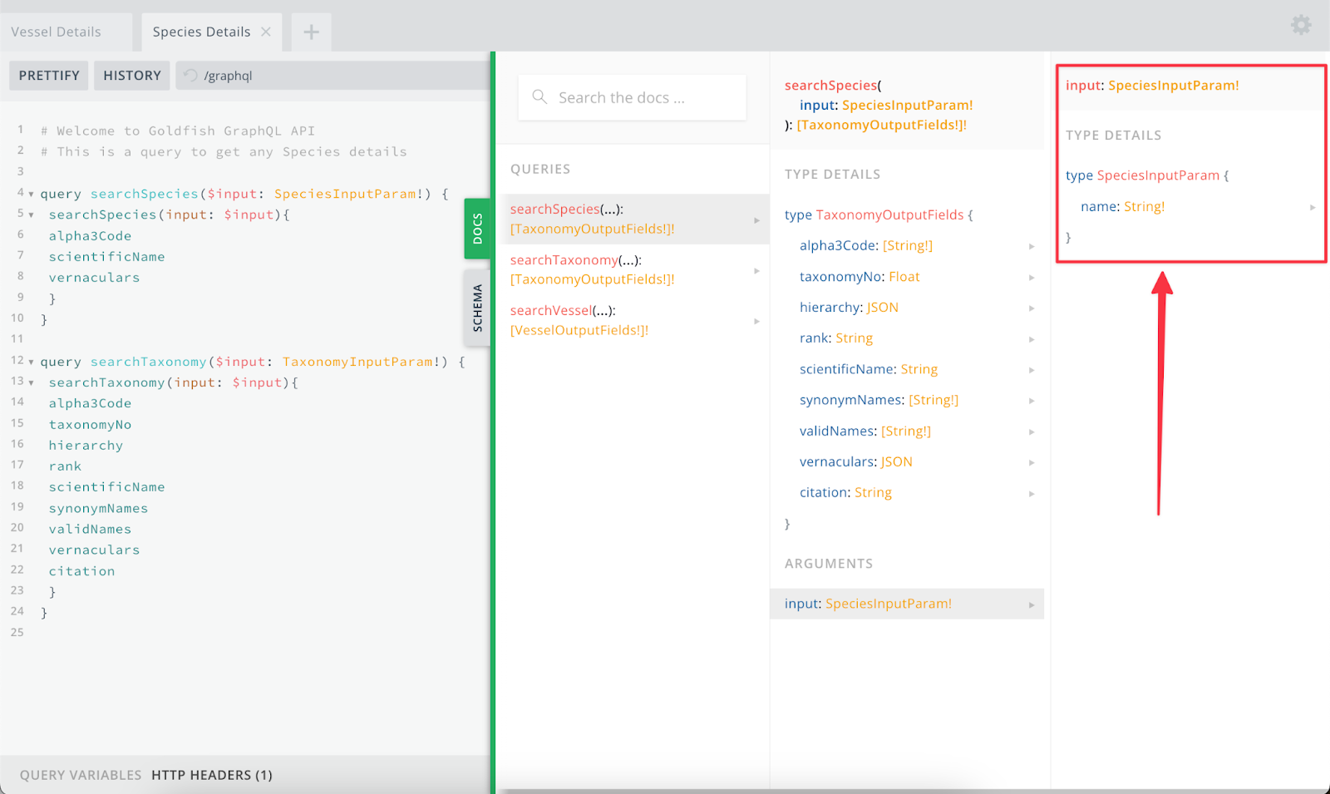This screenshot has height=794, width=1330.
Task: Click 'type TaxonomyOutputFields' definition heading
Action: point(878,215)
